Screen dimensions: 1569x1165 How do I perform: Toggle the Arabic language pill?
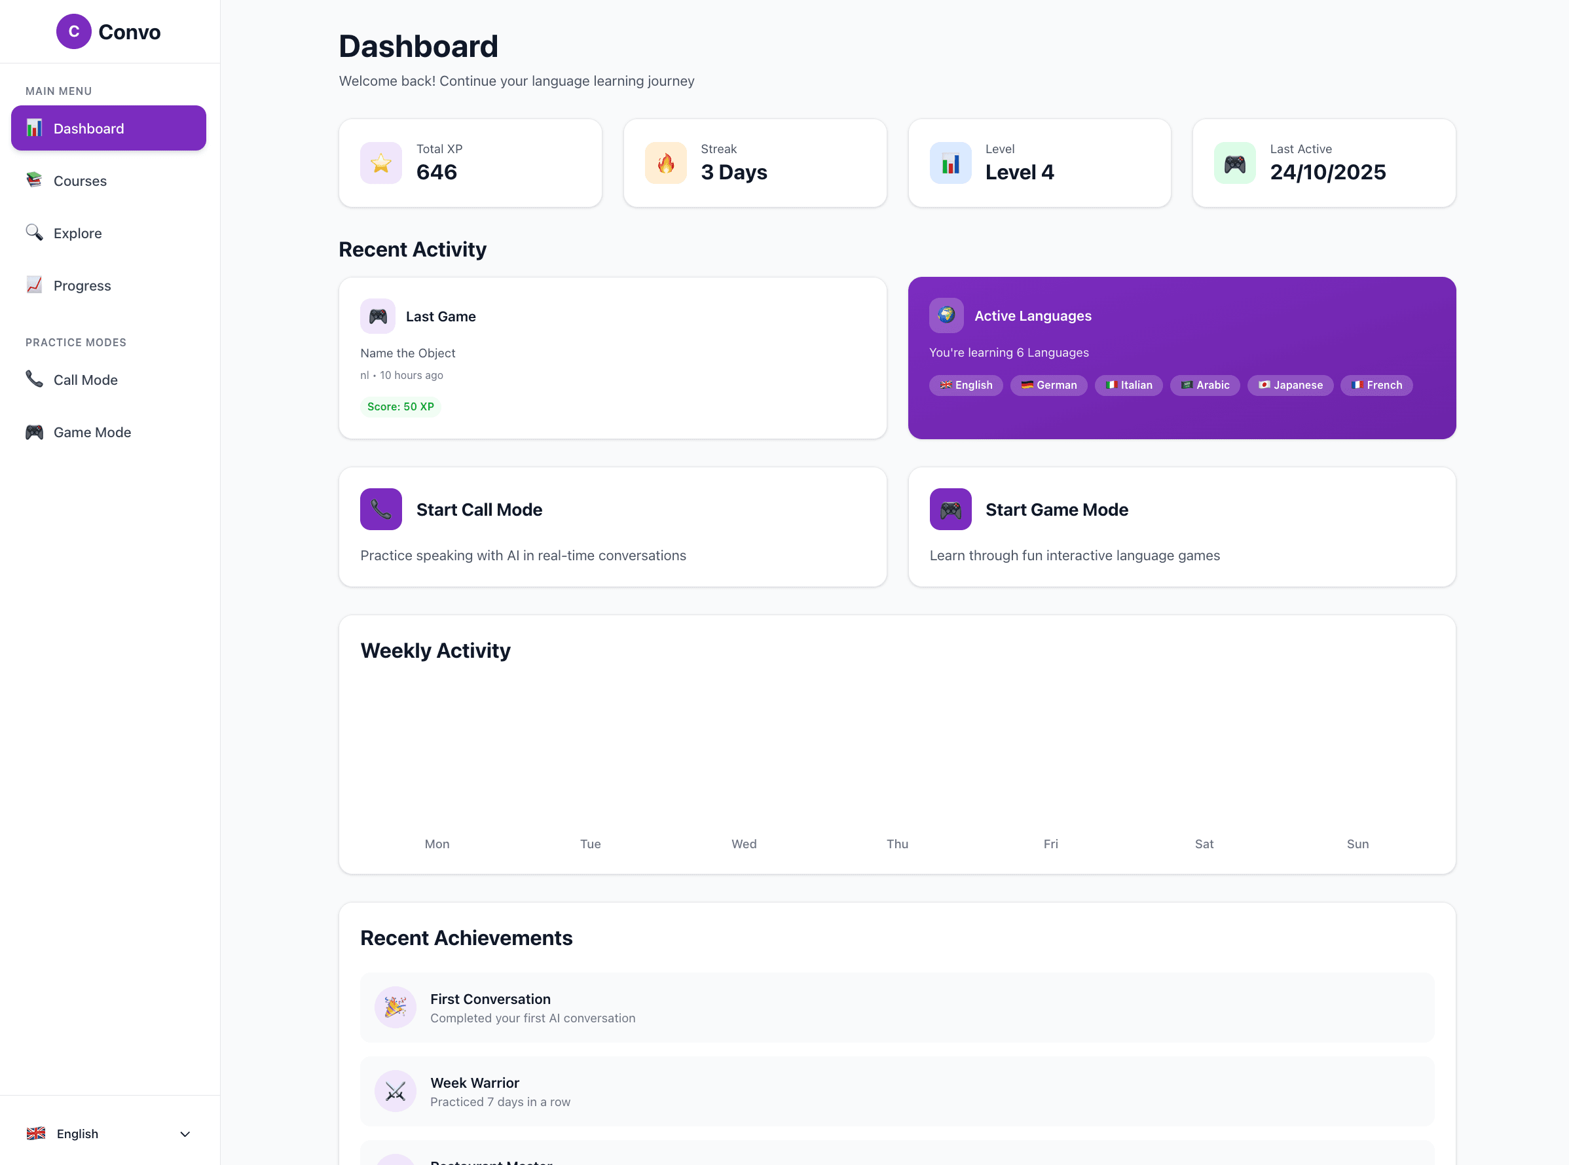[x=1205, y=385]
